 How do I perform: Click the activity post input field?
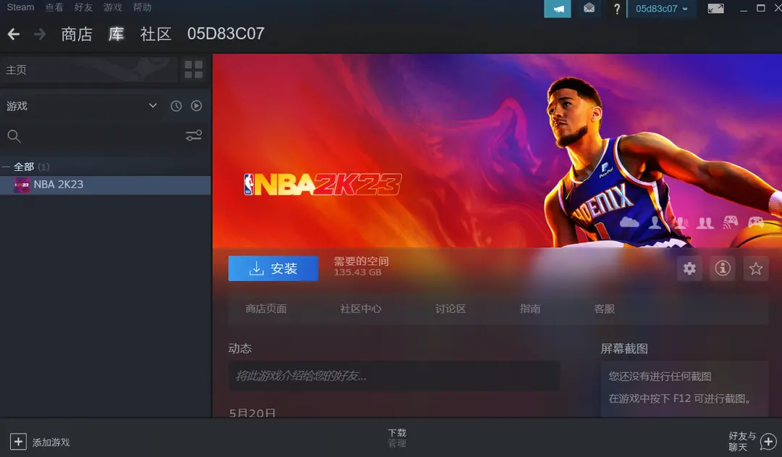(394, 376)
